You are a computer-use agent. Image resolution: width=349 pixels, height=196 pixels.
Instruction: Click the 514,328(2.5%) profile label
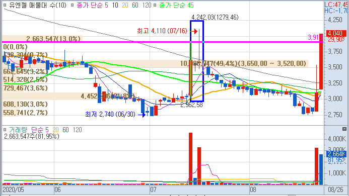click(x=25, y=79)
